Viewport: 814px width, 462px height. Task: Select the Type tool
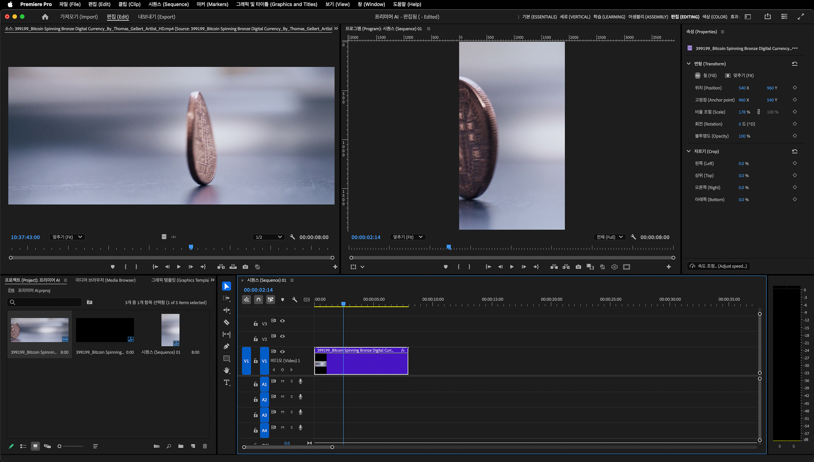coord(227,383)
